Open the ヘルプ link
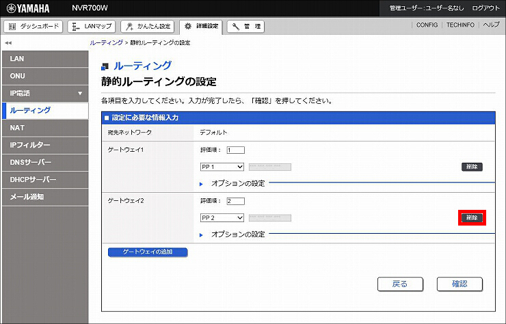The image size is (506, 324). click(491, 25)
